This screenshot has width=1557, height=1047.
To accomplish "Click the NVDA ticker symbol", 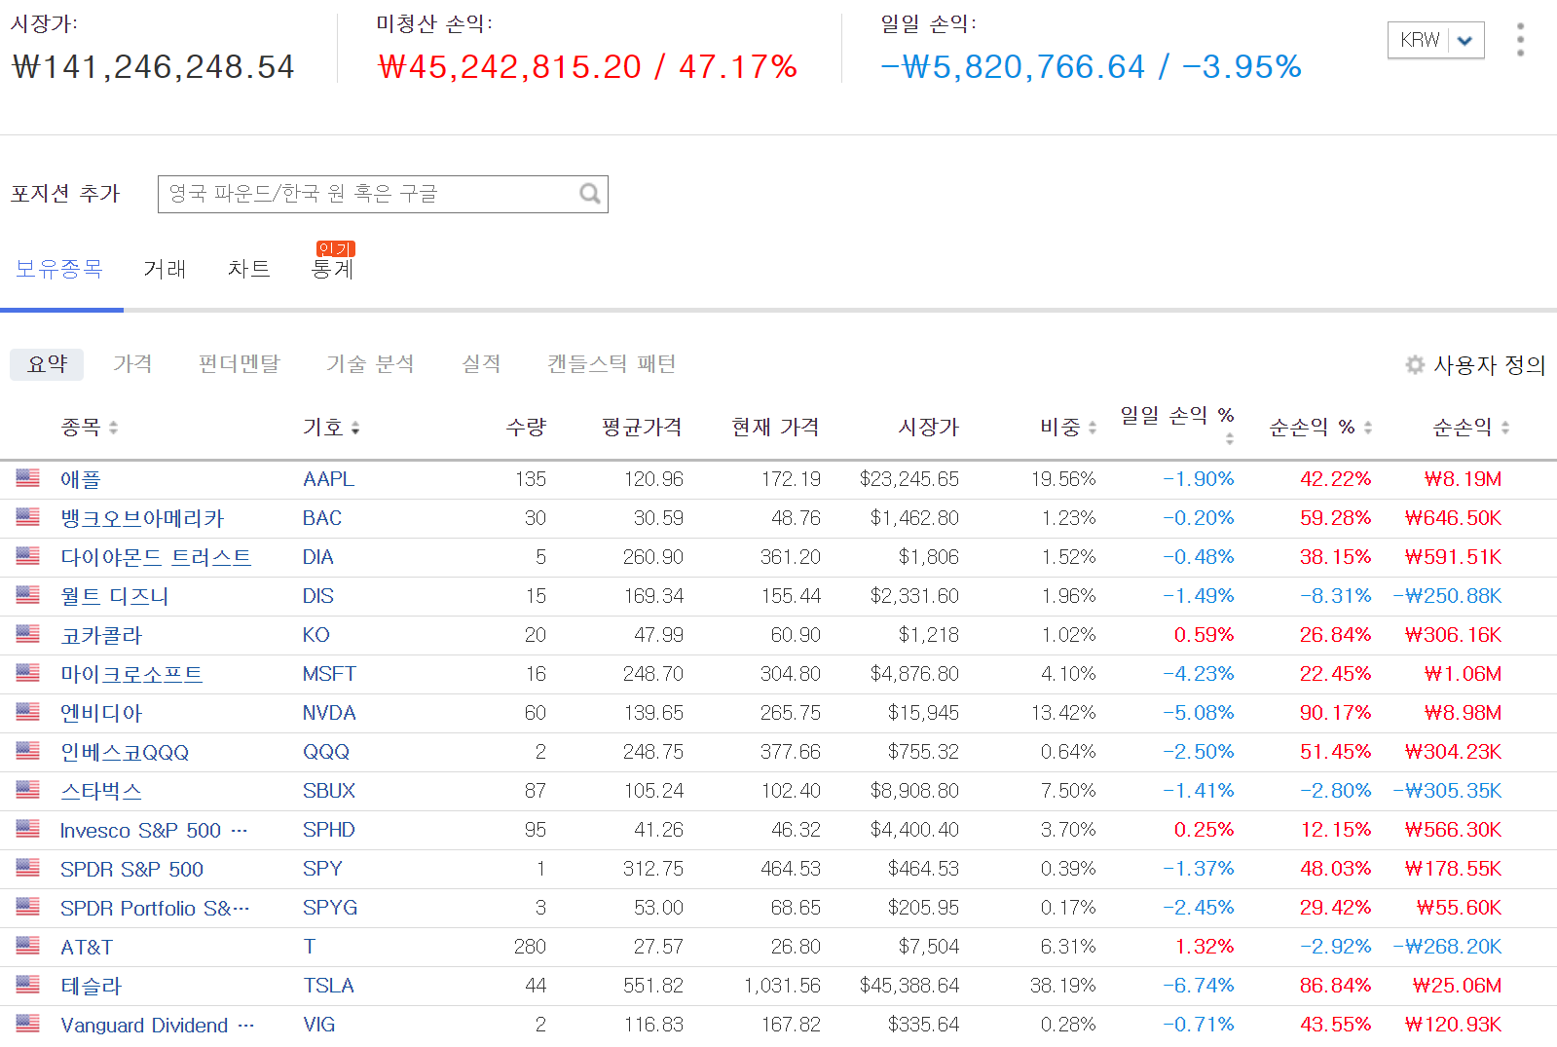I will 329,713.
